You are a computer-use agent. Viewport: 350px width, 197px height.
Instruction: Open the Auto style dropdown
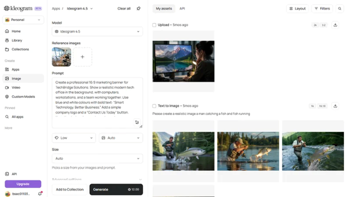(121, 138)
